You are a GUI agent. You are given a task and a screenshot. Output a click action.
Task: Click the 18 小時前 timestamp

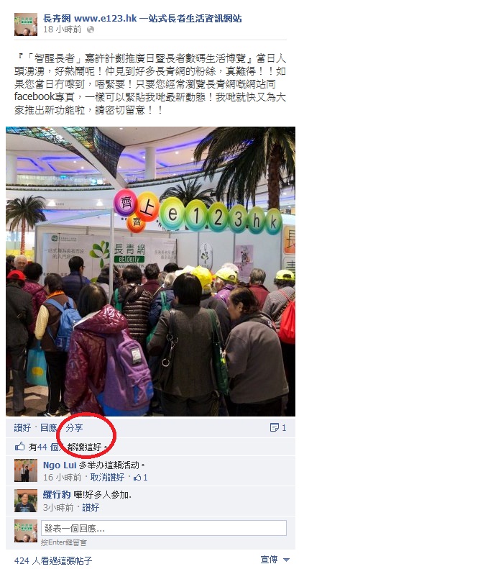pyautogui.click(x=63, y=29)
